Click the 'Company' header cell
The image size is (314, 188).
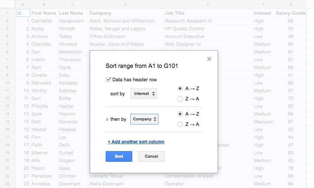pos(126,13)
